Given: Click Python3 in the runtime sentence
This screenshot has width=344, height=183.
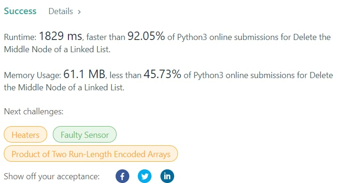Looking at the screenshot, I should pyautogui.click(x=192, y=37).
